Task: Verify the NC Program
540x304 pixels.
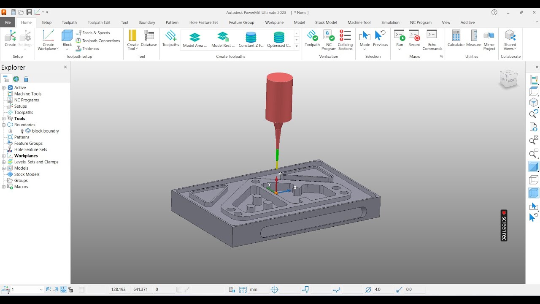Action: [329, 40]
